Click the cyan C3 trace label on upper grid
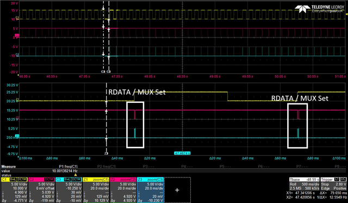Image resolution: width=348 pixels, height=203 pixels. (x=17, y=54)
